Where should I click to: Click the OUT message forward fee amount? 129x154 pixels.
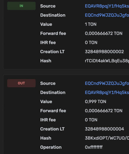pyautogui.click(x=104, y=111)
